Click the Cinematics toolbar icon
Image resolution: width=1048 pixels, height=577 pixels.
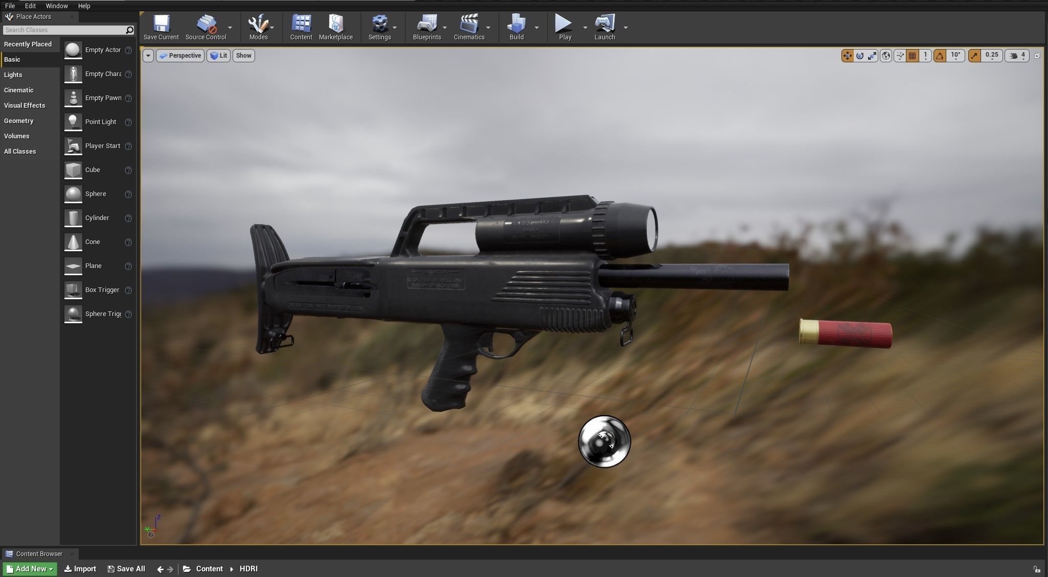pos(469,27)
